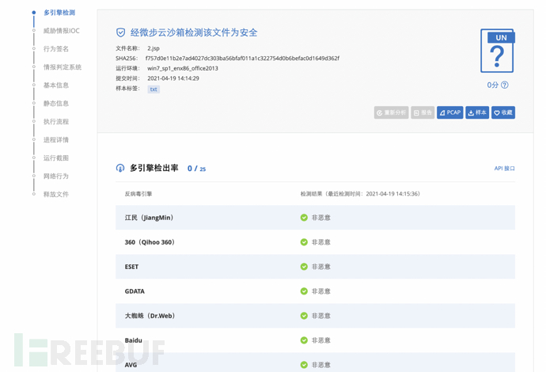Select the txt sample tag

[154, 89]
